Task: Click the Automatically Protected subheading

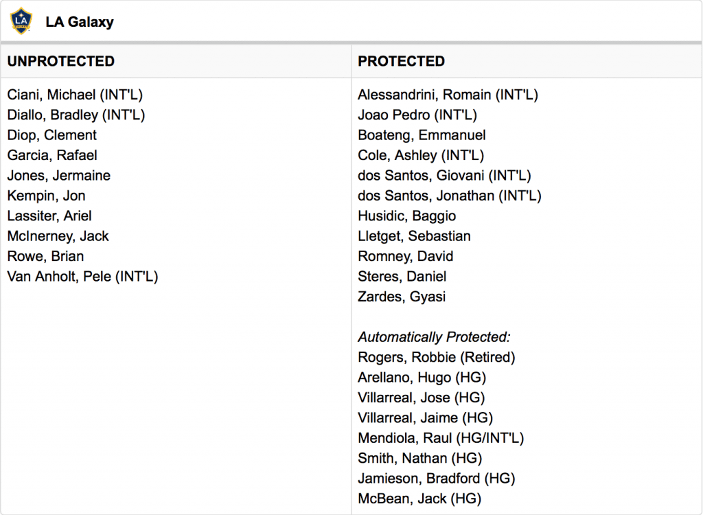Action: tap(434, 337)
